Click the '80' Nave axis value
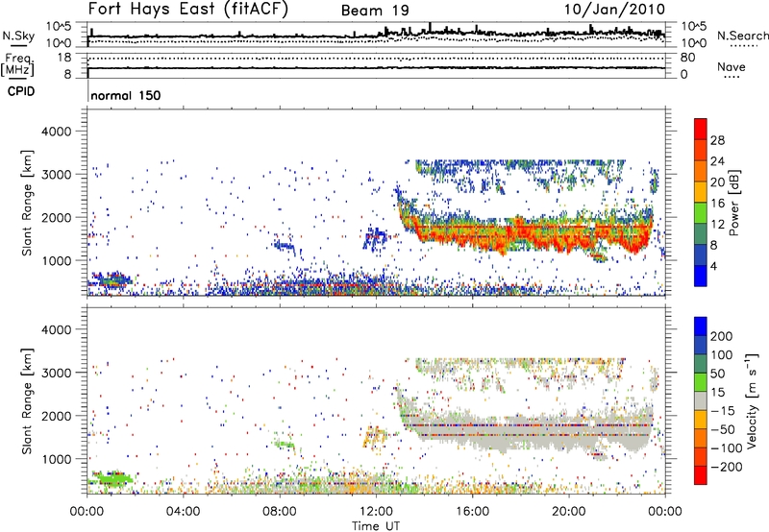This screenshot has width=769, height=532. (687, 58)
